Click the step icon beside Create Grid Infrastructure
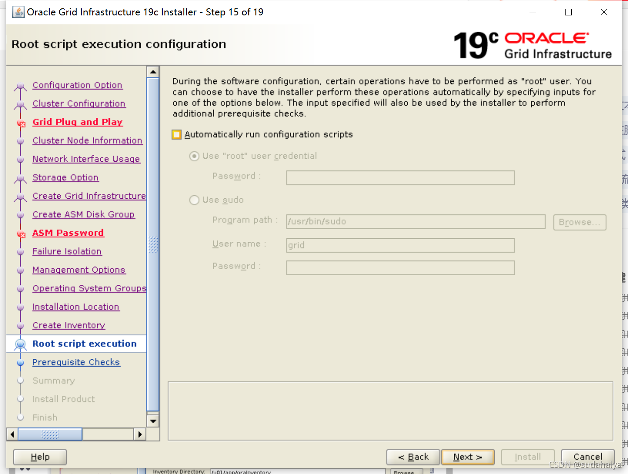Screen dimensions: 628x474 pyautogui.click(x=20, y=197)
